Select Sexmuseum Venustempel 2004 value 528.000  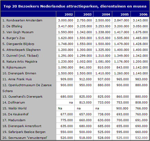[104, 138]
